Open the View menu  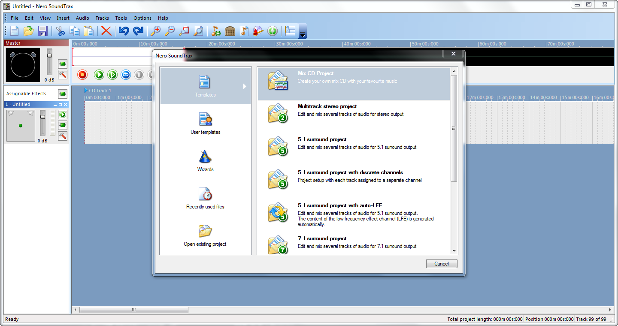[45, 18]
